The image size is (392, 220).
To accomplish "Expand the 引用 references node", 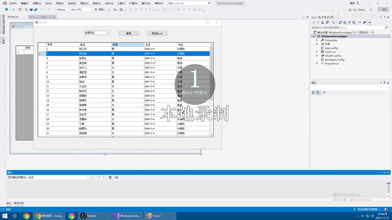I will pyautogui.click(x=317, y=44).
